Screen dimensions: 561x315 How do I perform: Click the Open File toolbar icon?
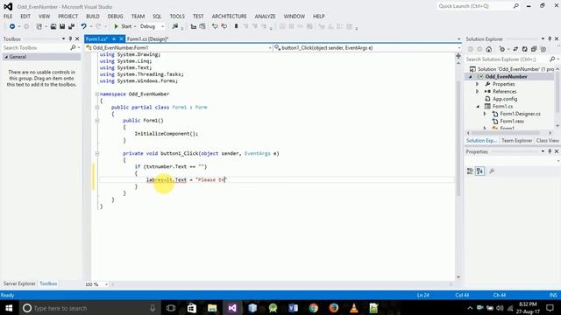(53, 26)
